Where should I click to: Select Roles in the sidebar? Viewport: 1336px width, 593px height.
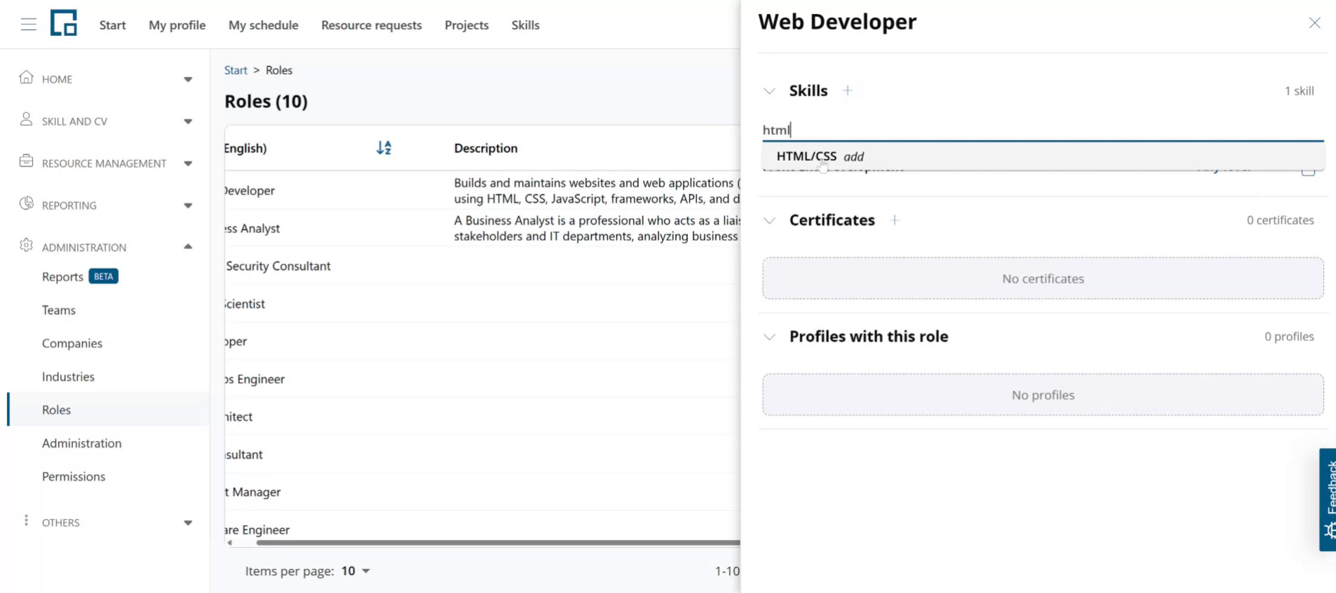108,409
